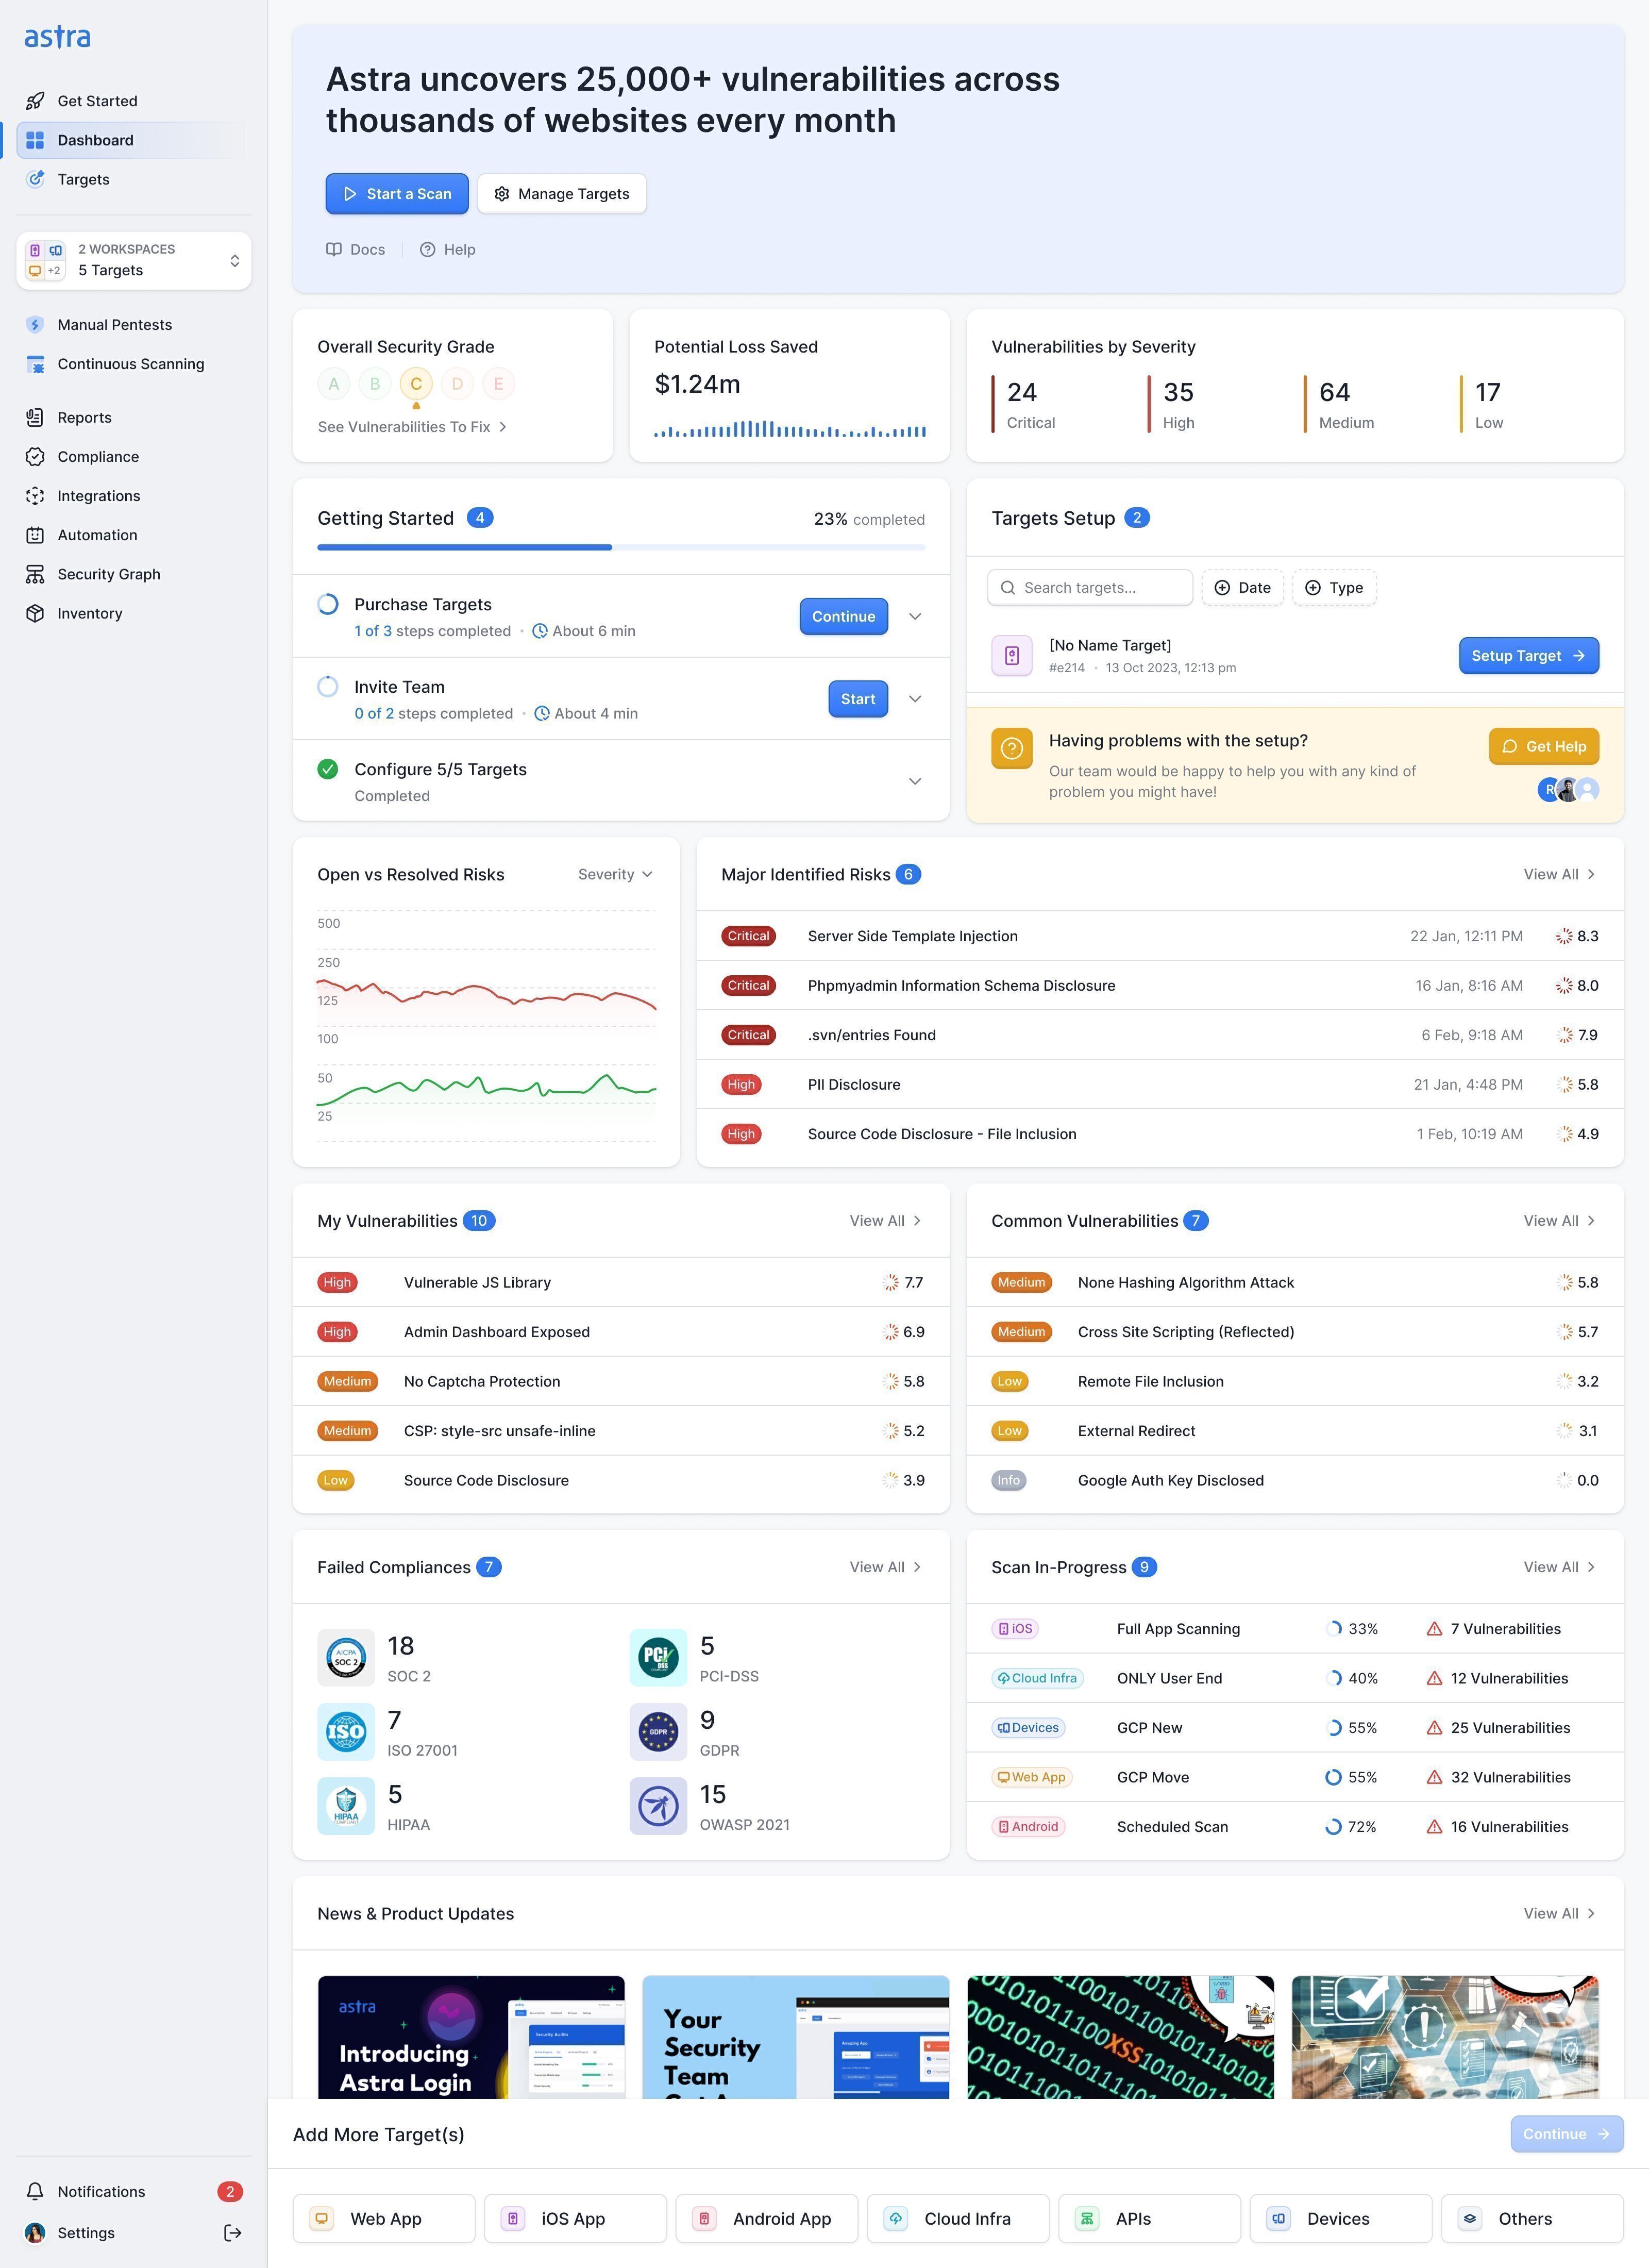The image size is (1649, 2268).
Task: Click the Search targets input field
Action: coord(1090,588)
